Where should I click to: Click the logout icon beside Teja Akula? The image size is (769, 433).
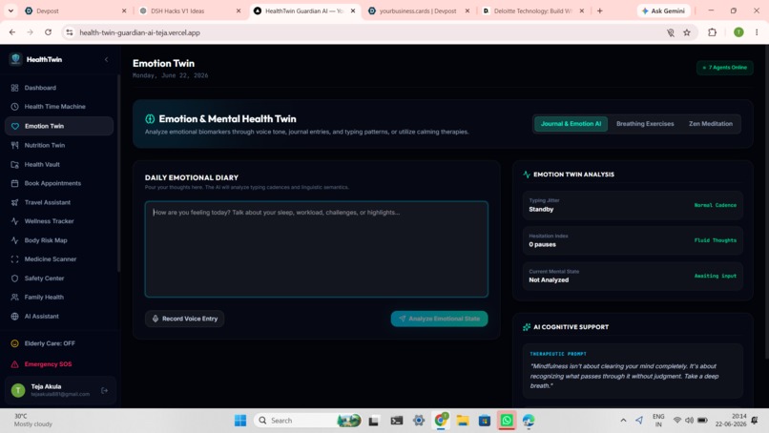coord(104,390)
